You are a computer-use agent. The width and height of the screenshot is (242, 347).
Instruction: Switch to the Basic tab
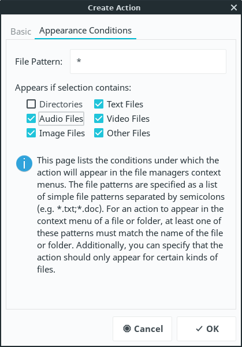pos(21,31)
